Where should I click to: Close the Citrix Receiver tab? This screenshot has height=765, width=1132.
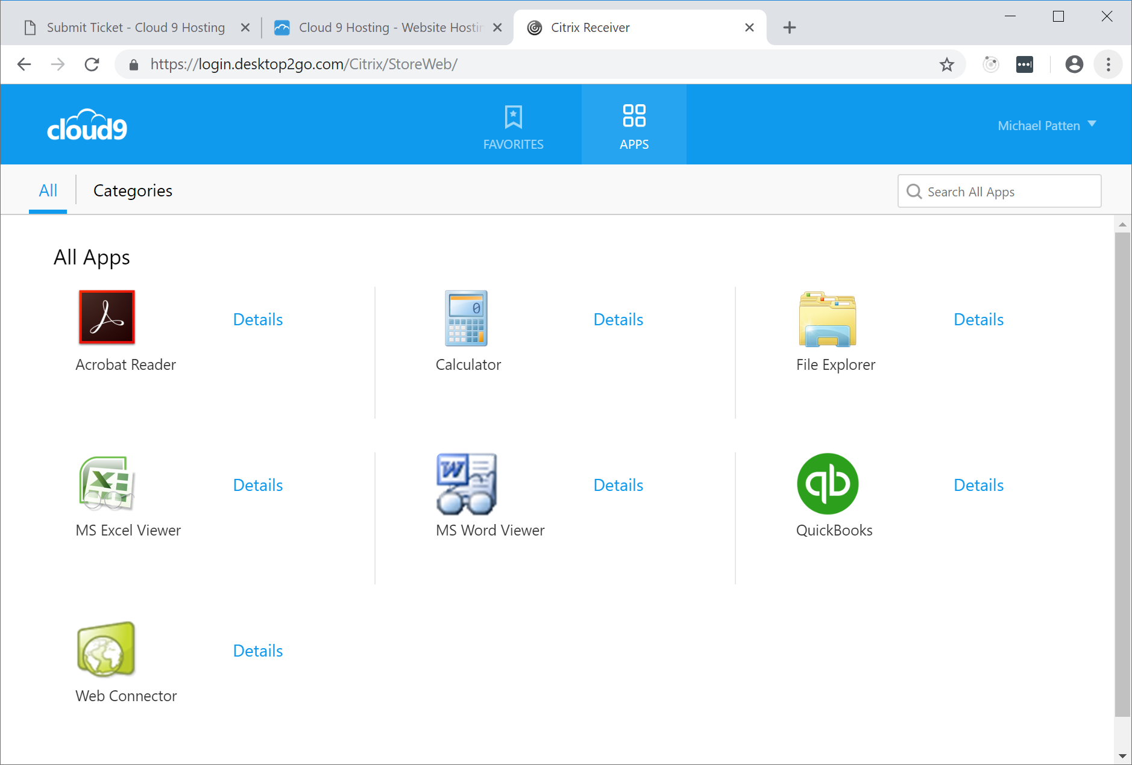tap(749, 27)
